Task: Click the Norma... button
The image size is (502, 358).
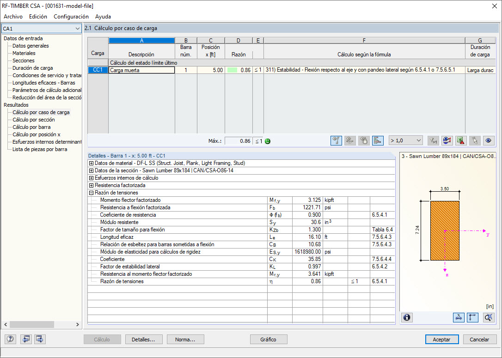Action: tap(185, 340)
